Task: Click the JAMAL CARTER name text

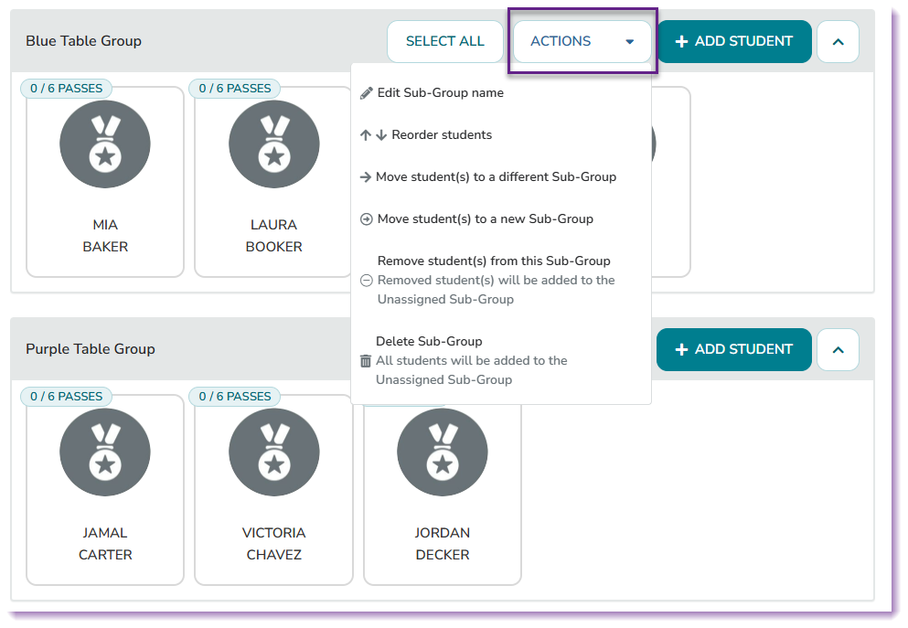Action: point(105,544)
